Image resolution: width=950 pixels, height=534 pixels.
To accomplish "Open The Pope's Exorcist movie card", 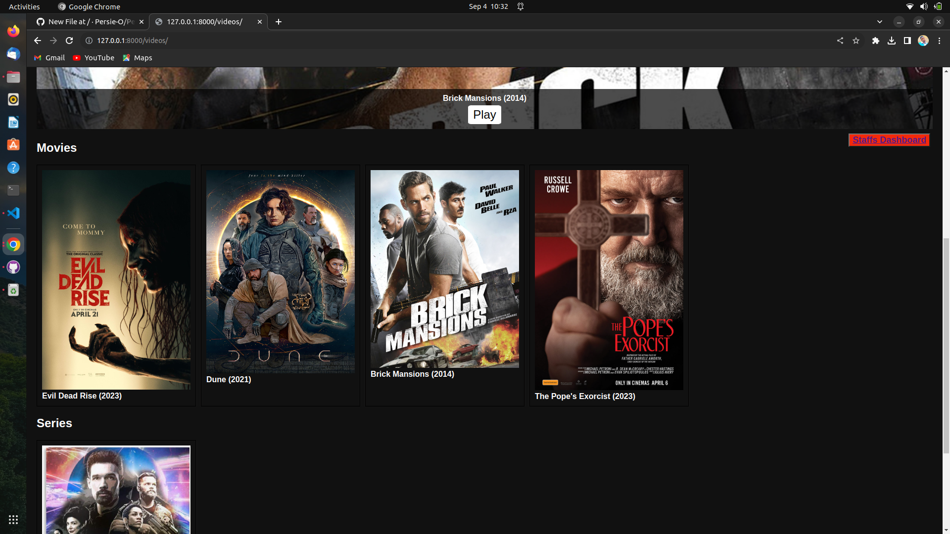I will point(609,280).
